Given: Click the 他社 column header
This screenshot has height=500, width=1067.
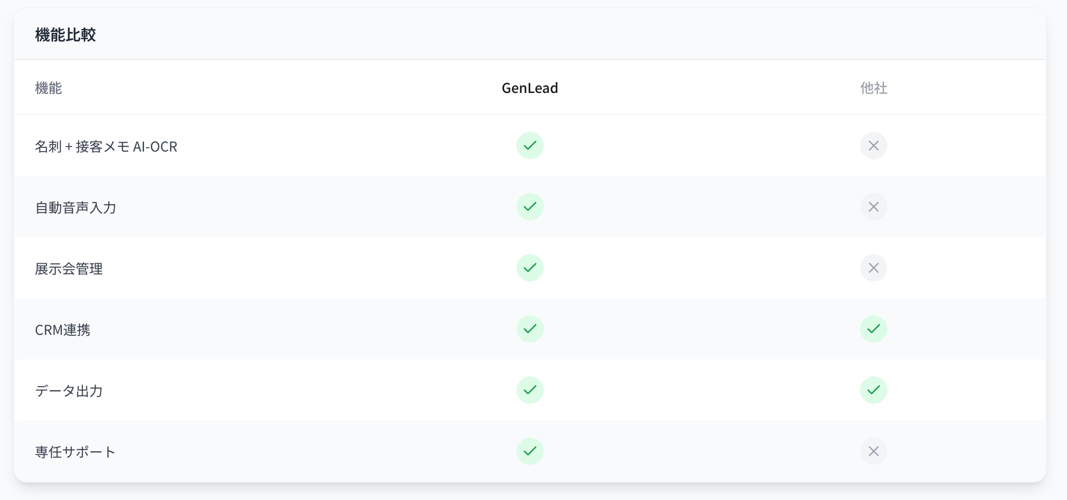Looking at the screenshot, I should click(873, 88).
